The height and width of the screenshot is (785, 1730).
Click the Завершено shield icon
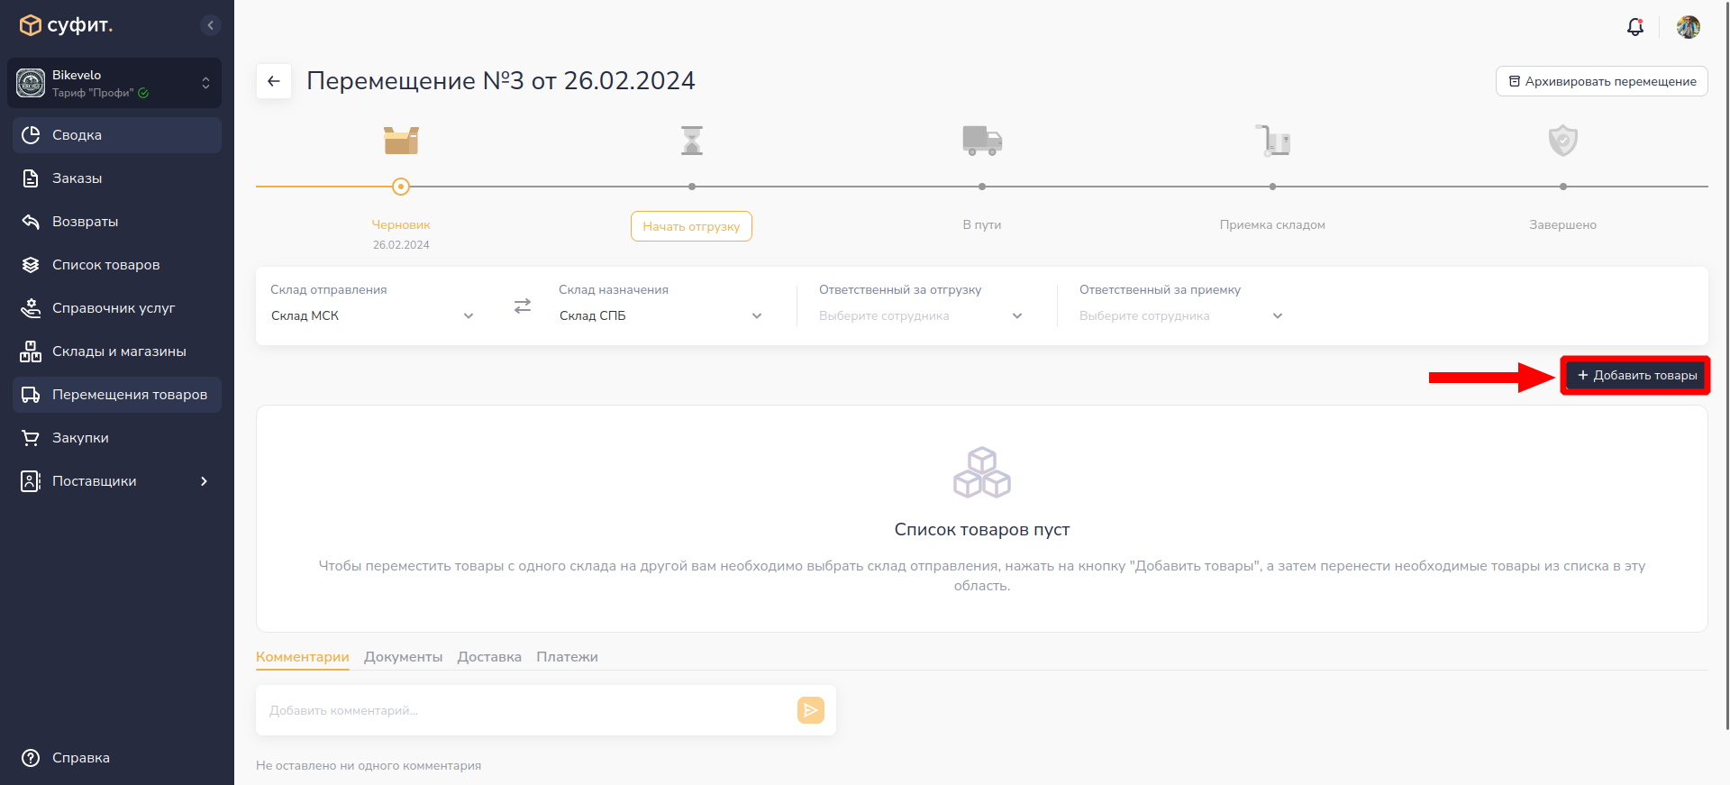tap(1563, 141)
